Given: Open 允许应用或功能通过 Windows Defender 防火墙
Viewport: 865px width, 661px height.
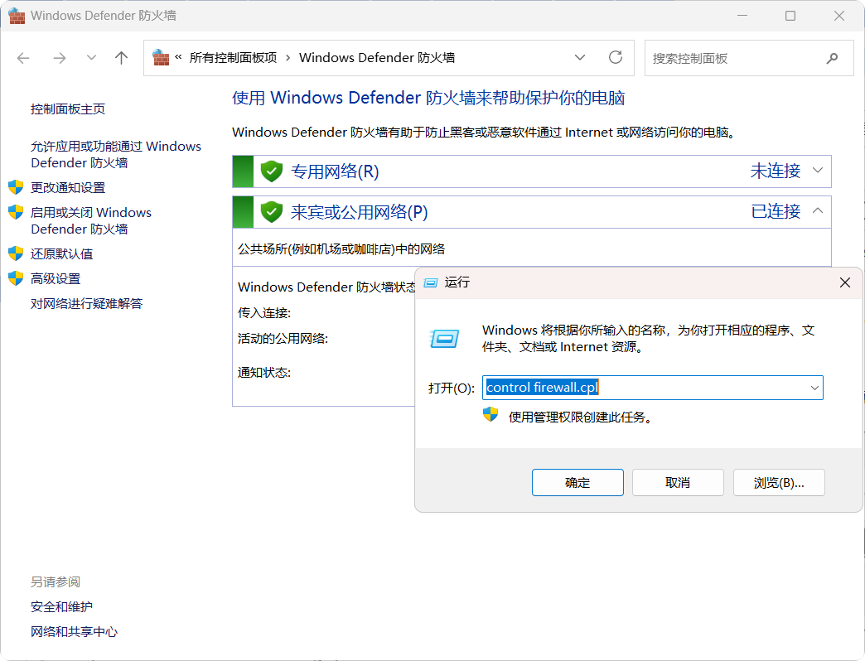Looking at the screenshot, I should 116,154.
